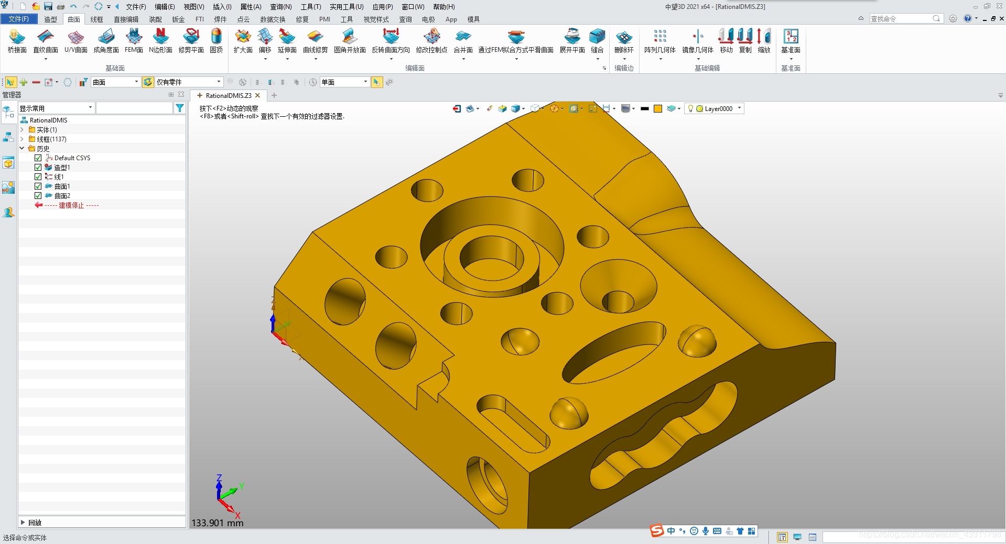Collapse the 历史 tree node
The height and width of the screenshot is (544, 1006).
(x=22, y=148)
